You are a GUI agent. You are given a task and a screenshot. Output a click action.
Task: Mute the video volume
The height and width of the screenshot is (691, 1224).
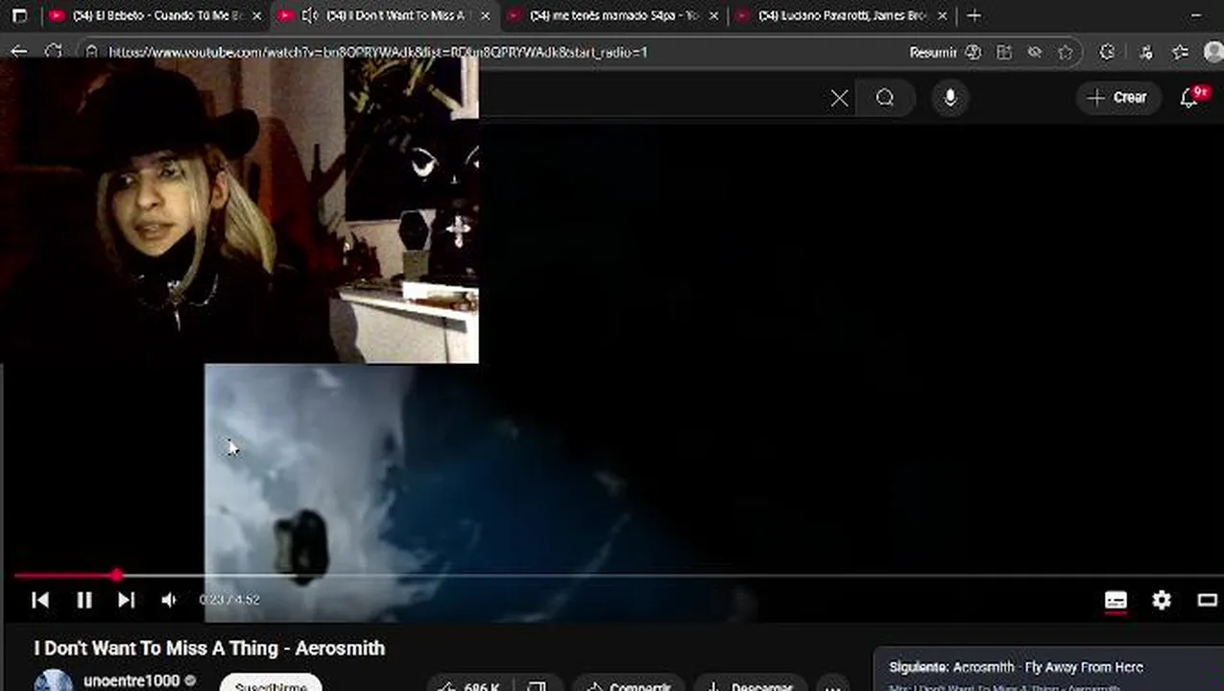tap(169, 600)
